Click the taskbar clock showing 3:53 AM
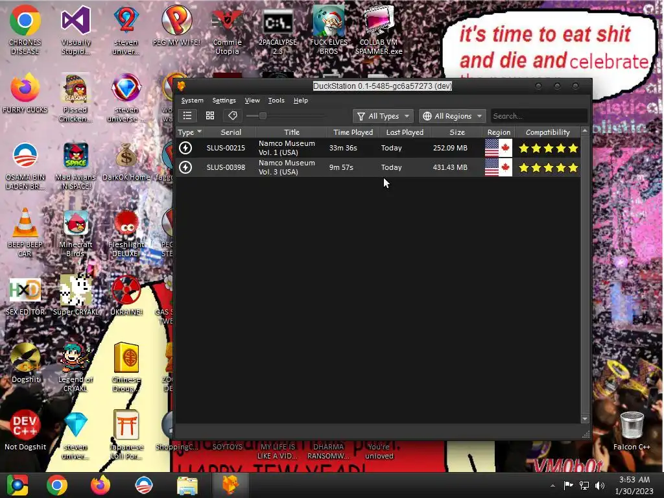664x498 pixels. point(634,485)
